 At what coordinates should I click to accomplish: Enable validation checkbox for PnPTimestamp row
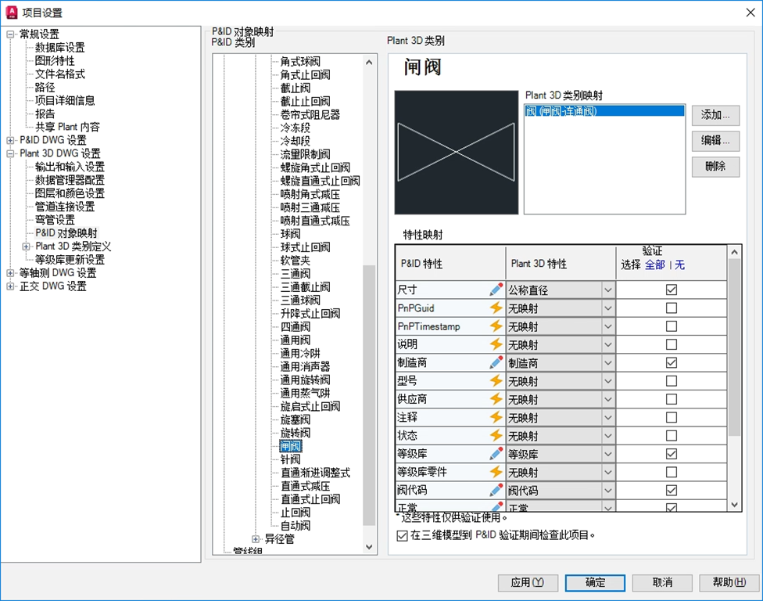671,326
